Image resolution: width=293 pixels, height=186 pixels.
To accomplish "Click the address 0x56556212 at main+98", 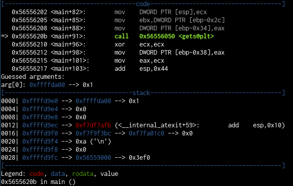I will (x=29, y=53).
